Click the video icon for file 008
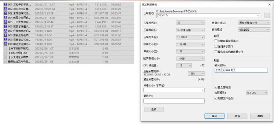The image size is (274, 124). 5,35
